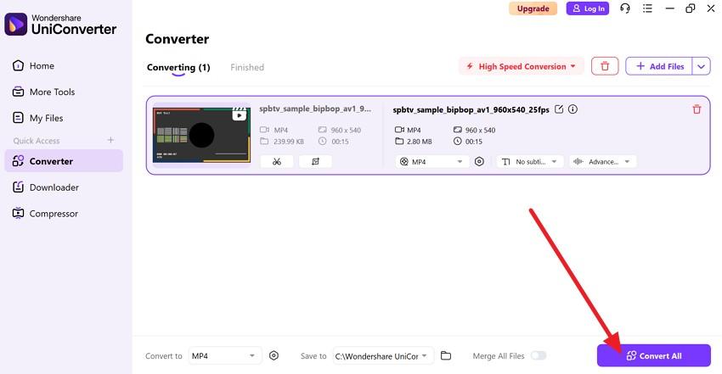
Task: Open My Files in sidebar
Action: click(37, 118)
